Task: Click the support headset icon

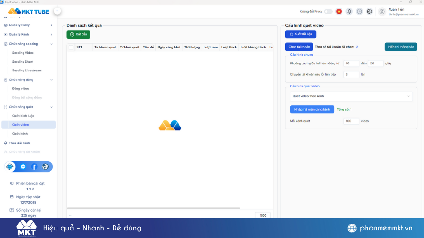Action: click(x=10, y=167)
